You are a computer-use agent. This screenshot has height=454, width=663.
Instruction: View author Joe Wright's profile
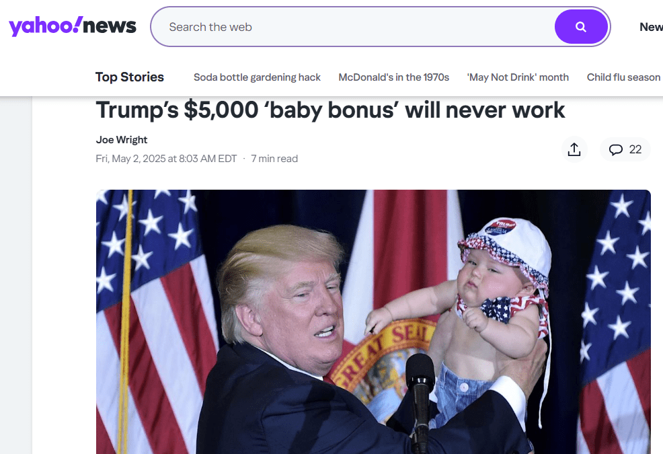click(x=121, y=140)
